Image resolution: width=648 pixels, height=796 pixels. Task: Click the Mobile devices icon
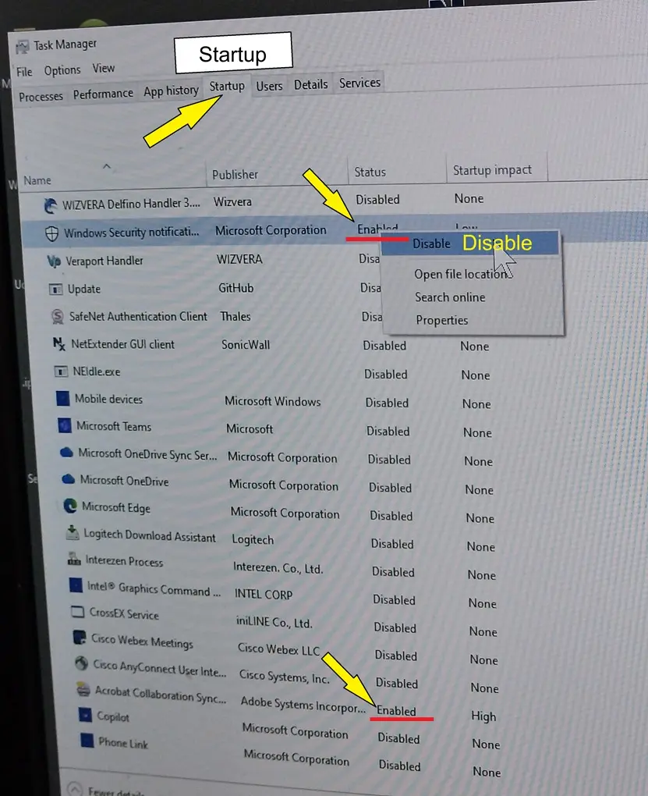(63, 399)
